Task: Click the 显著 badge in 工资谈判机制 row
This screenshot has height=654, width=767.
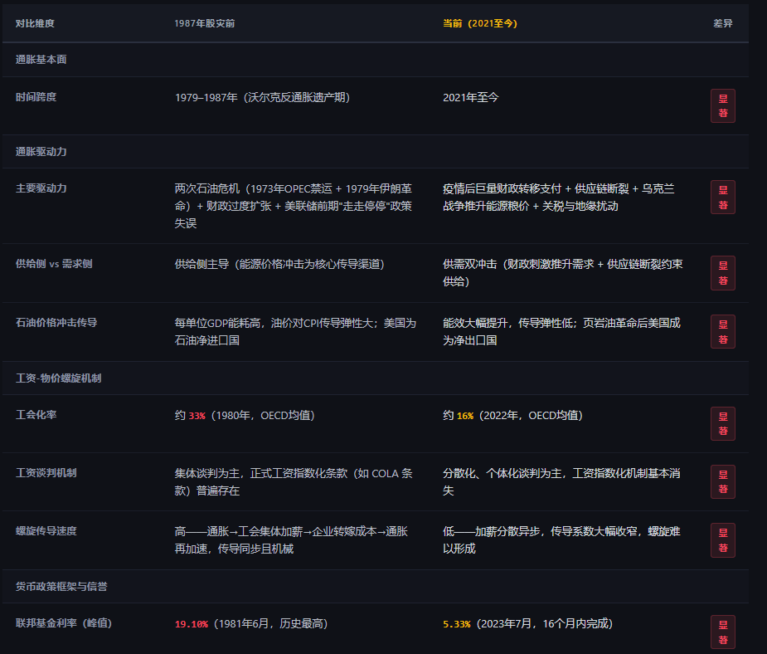Action: pyautogui.click(x=723, y=481)
